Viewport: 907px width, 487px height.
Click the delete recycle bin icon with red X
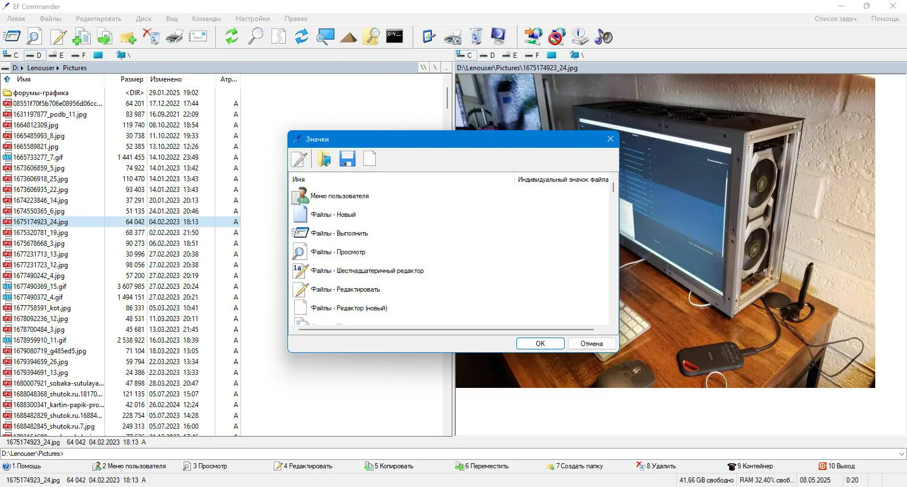(151, 37)
